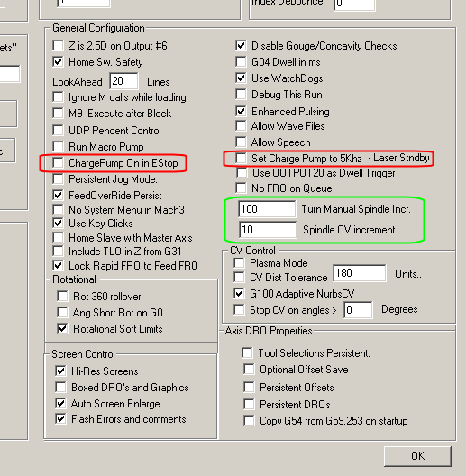Click the Stop CV angle degrees field
466x476 pixels.
click(358, 309)
